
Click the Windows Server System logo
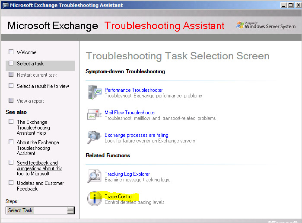266,25
